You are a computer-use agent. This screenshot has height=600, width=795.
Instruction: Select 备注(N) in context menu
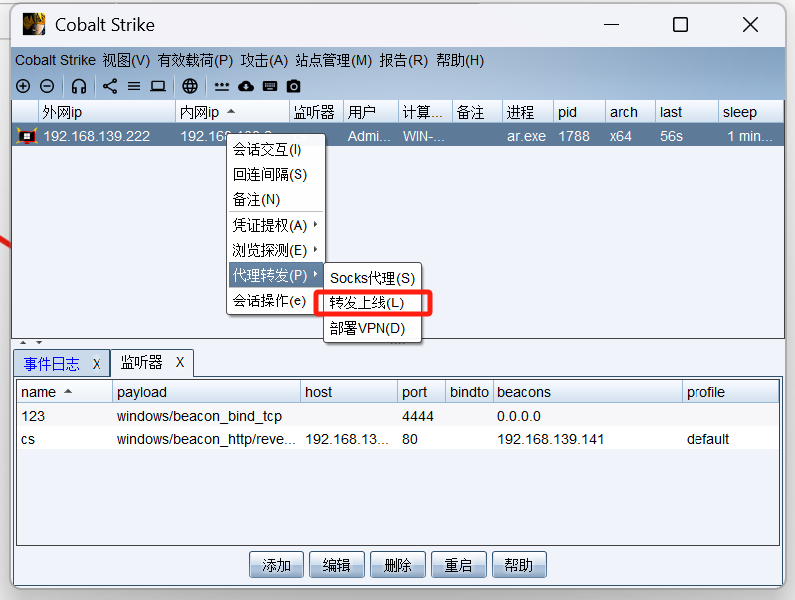(276, 200)
